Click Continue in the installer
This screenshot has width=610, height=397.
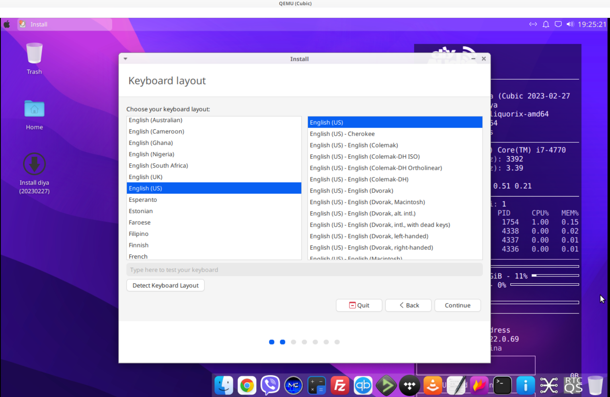click(458, 305)
